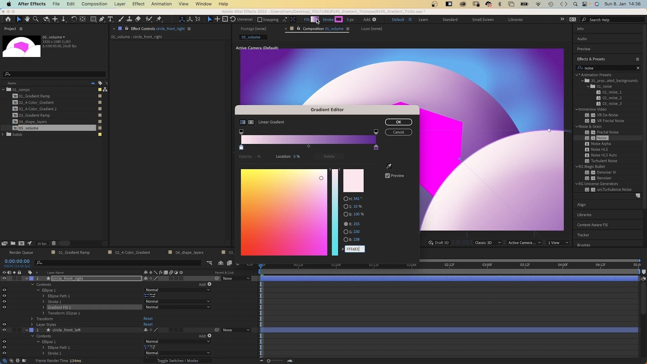Click the Search Help field
647x364 pixels.
(x=613, y=20)
